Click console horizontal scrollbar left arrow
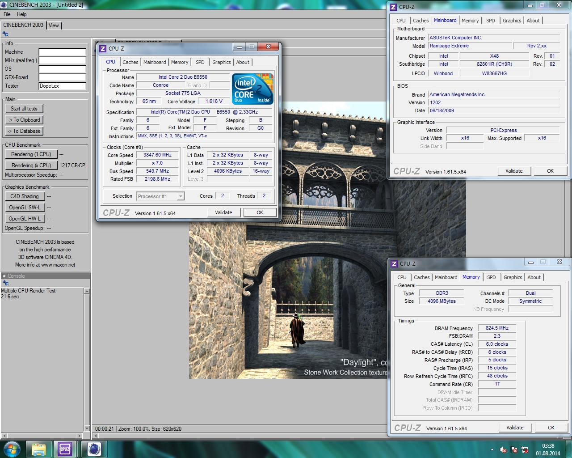This screenshot has height=458, width=572. click(x=4, y=436)
